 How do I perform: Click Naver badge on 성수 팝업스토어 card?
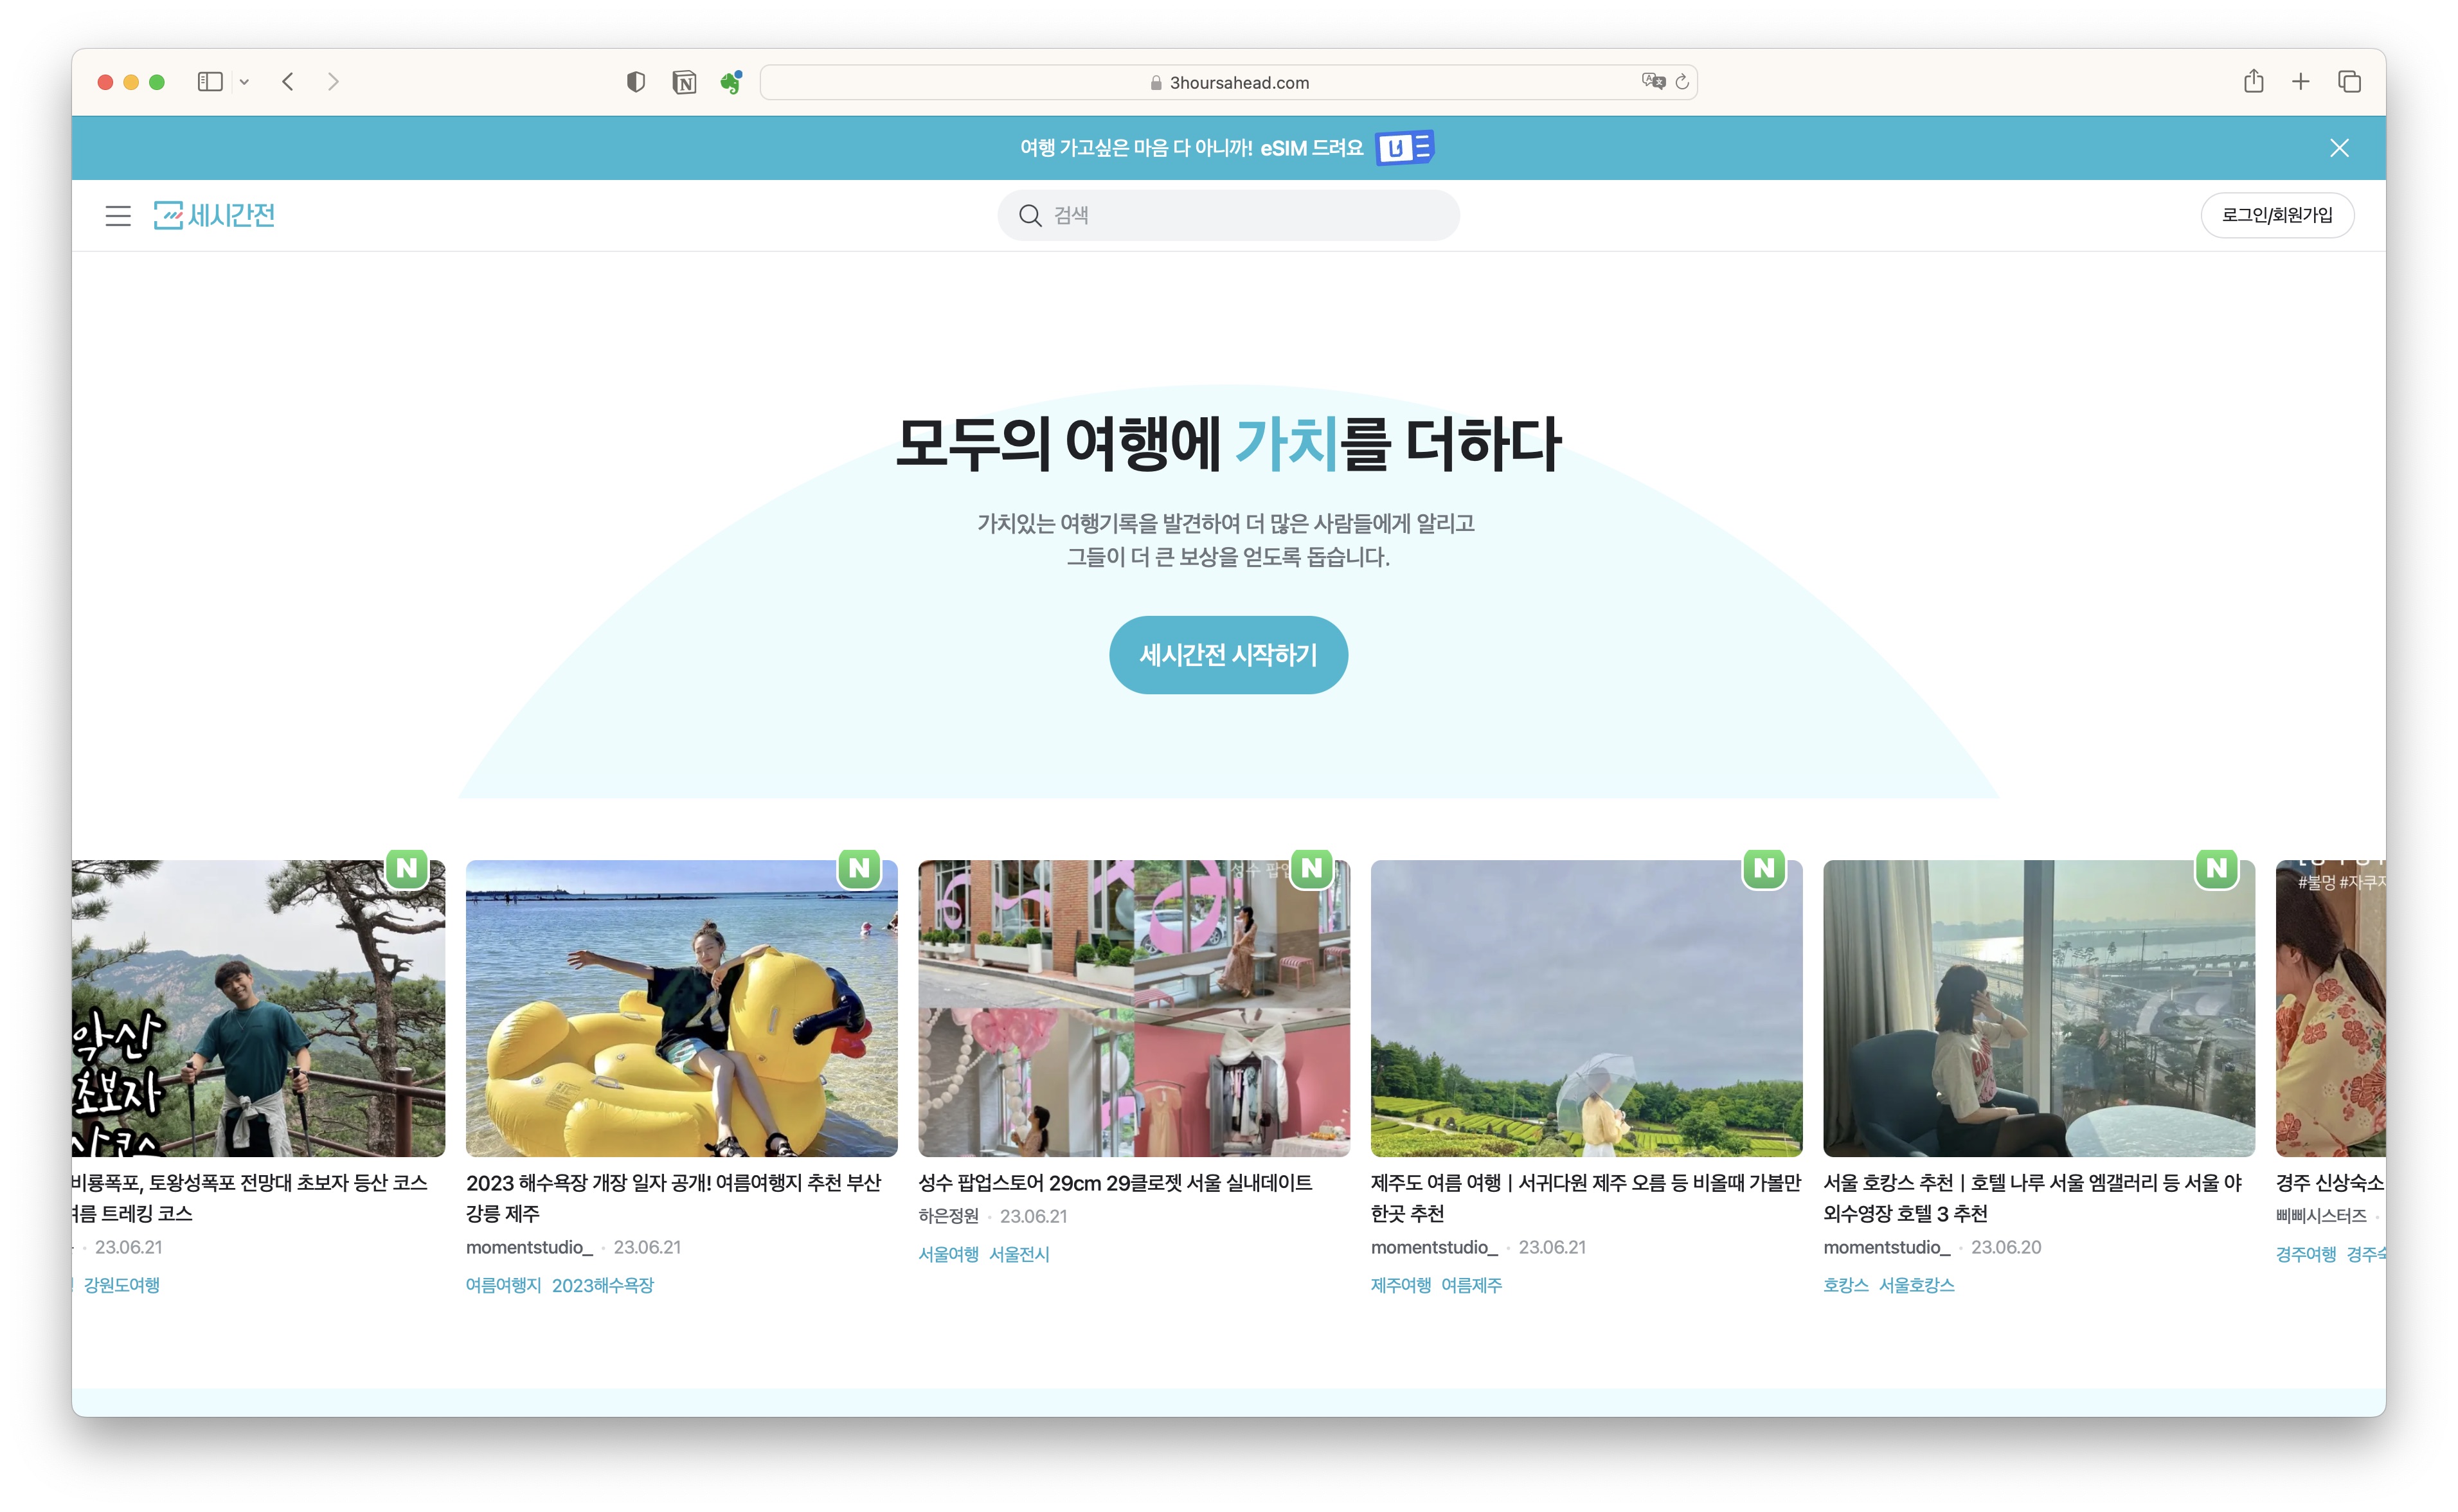pos(1313,868)
